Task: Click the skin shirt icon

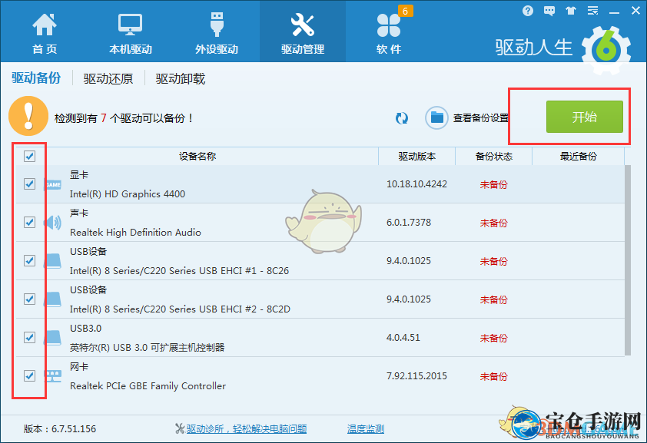Action: tap(571, 11)
